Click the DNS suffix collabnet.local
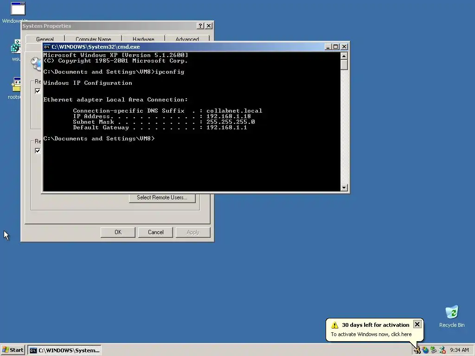 [234, 111]
